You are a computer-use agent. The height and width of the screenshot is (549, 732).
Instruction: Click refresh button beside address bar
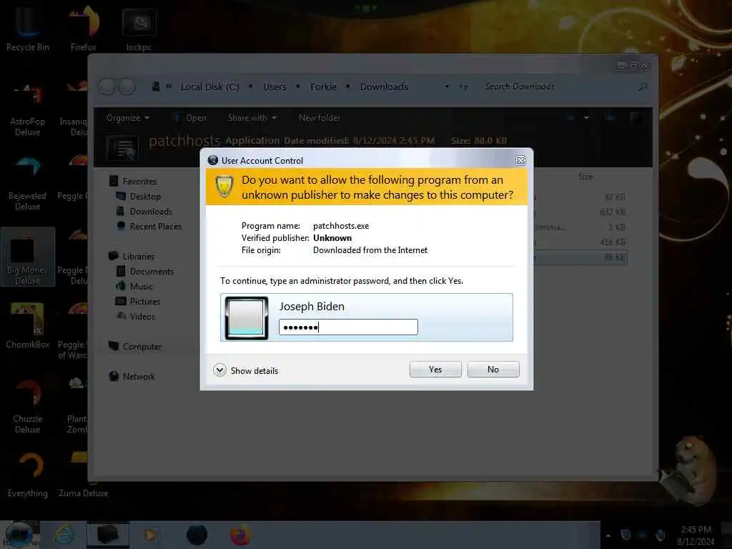[463, 86]
